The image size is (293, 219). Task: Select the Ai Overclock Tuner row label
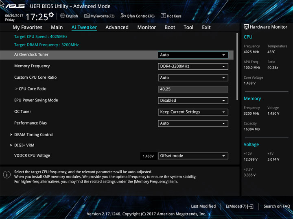(31, 55)
